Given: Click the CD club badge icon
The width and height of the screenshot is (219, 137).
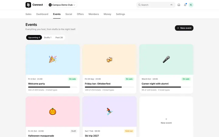Looking at the screenshot, I should pyautogui.click(x=50, y=5).
